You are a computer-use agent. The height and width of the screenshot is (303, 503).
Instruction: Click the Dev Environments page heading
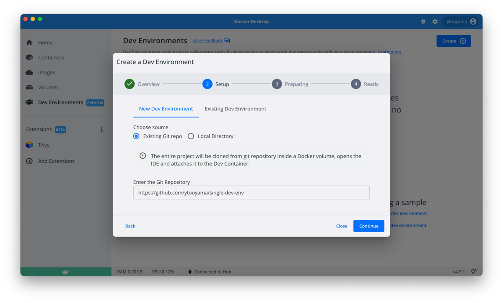(155, 41)
